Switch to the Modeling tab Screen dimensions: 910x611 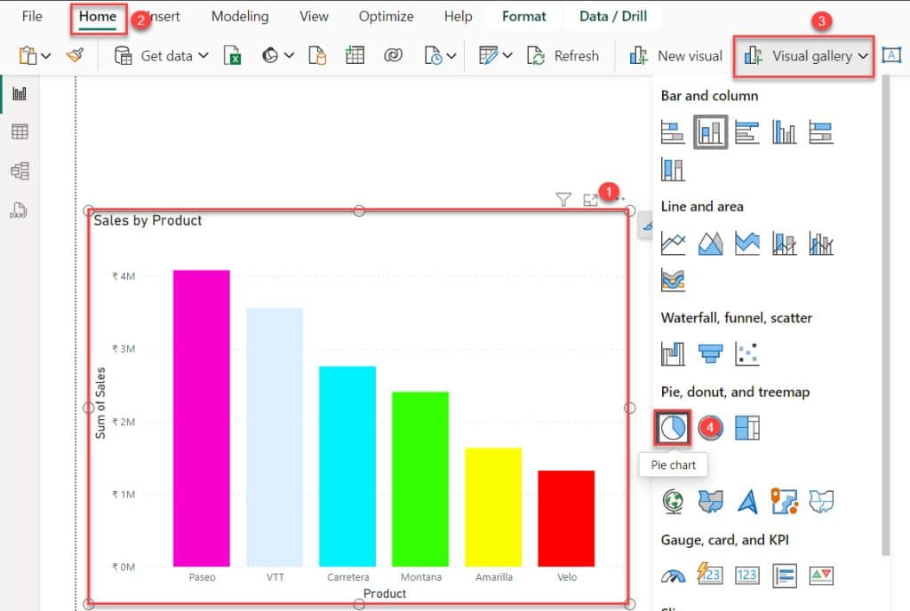click(240, 16)
